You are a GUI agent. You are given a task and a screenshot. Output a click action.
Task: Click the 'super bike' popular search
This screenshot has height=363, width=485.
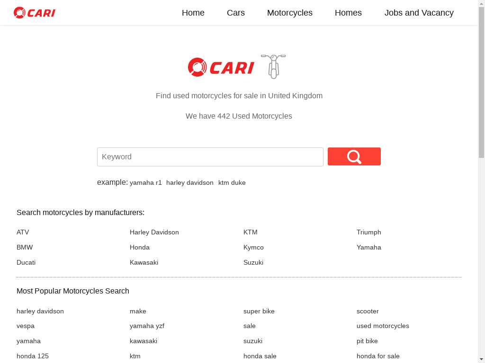259,311
